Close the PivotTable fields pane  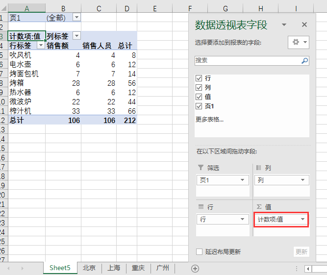pyautogui.click(x=304, y=25)
